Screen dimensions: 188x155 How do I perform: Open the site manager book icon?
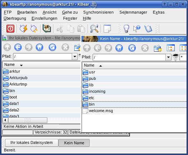(47, 29)
